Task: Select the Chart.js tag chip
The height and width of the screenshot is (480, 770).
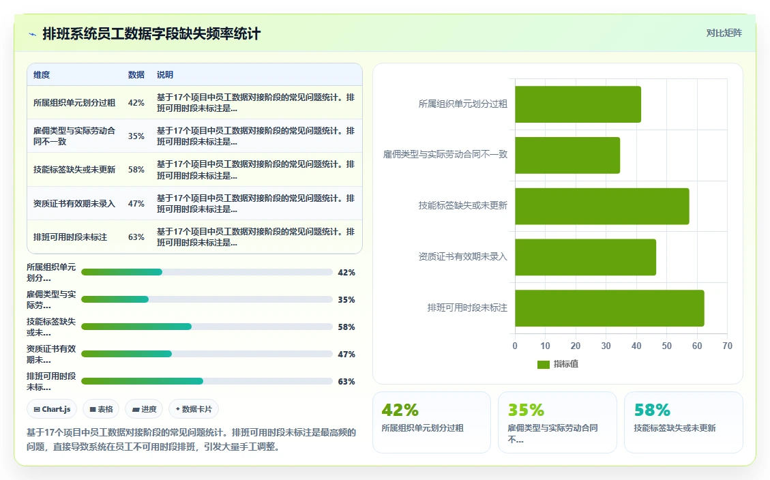Action: coord(52,409)
